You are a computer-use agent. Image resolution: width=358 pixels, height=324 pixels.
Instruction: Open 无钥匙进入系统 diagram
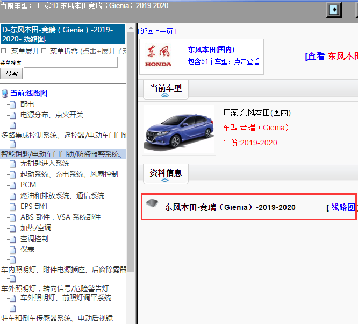click(45, 163)
